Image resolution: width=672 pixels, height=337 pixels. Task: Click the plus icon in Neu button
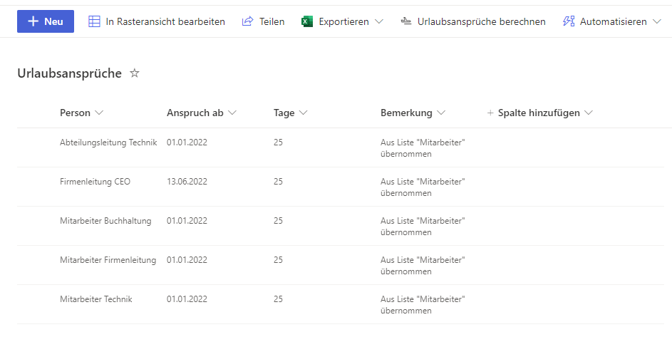click(33, 21)
